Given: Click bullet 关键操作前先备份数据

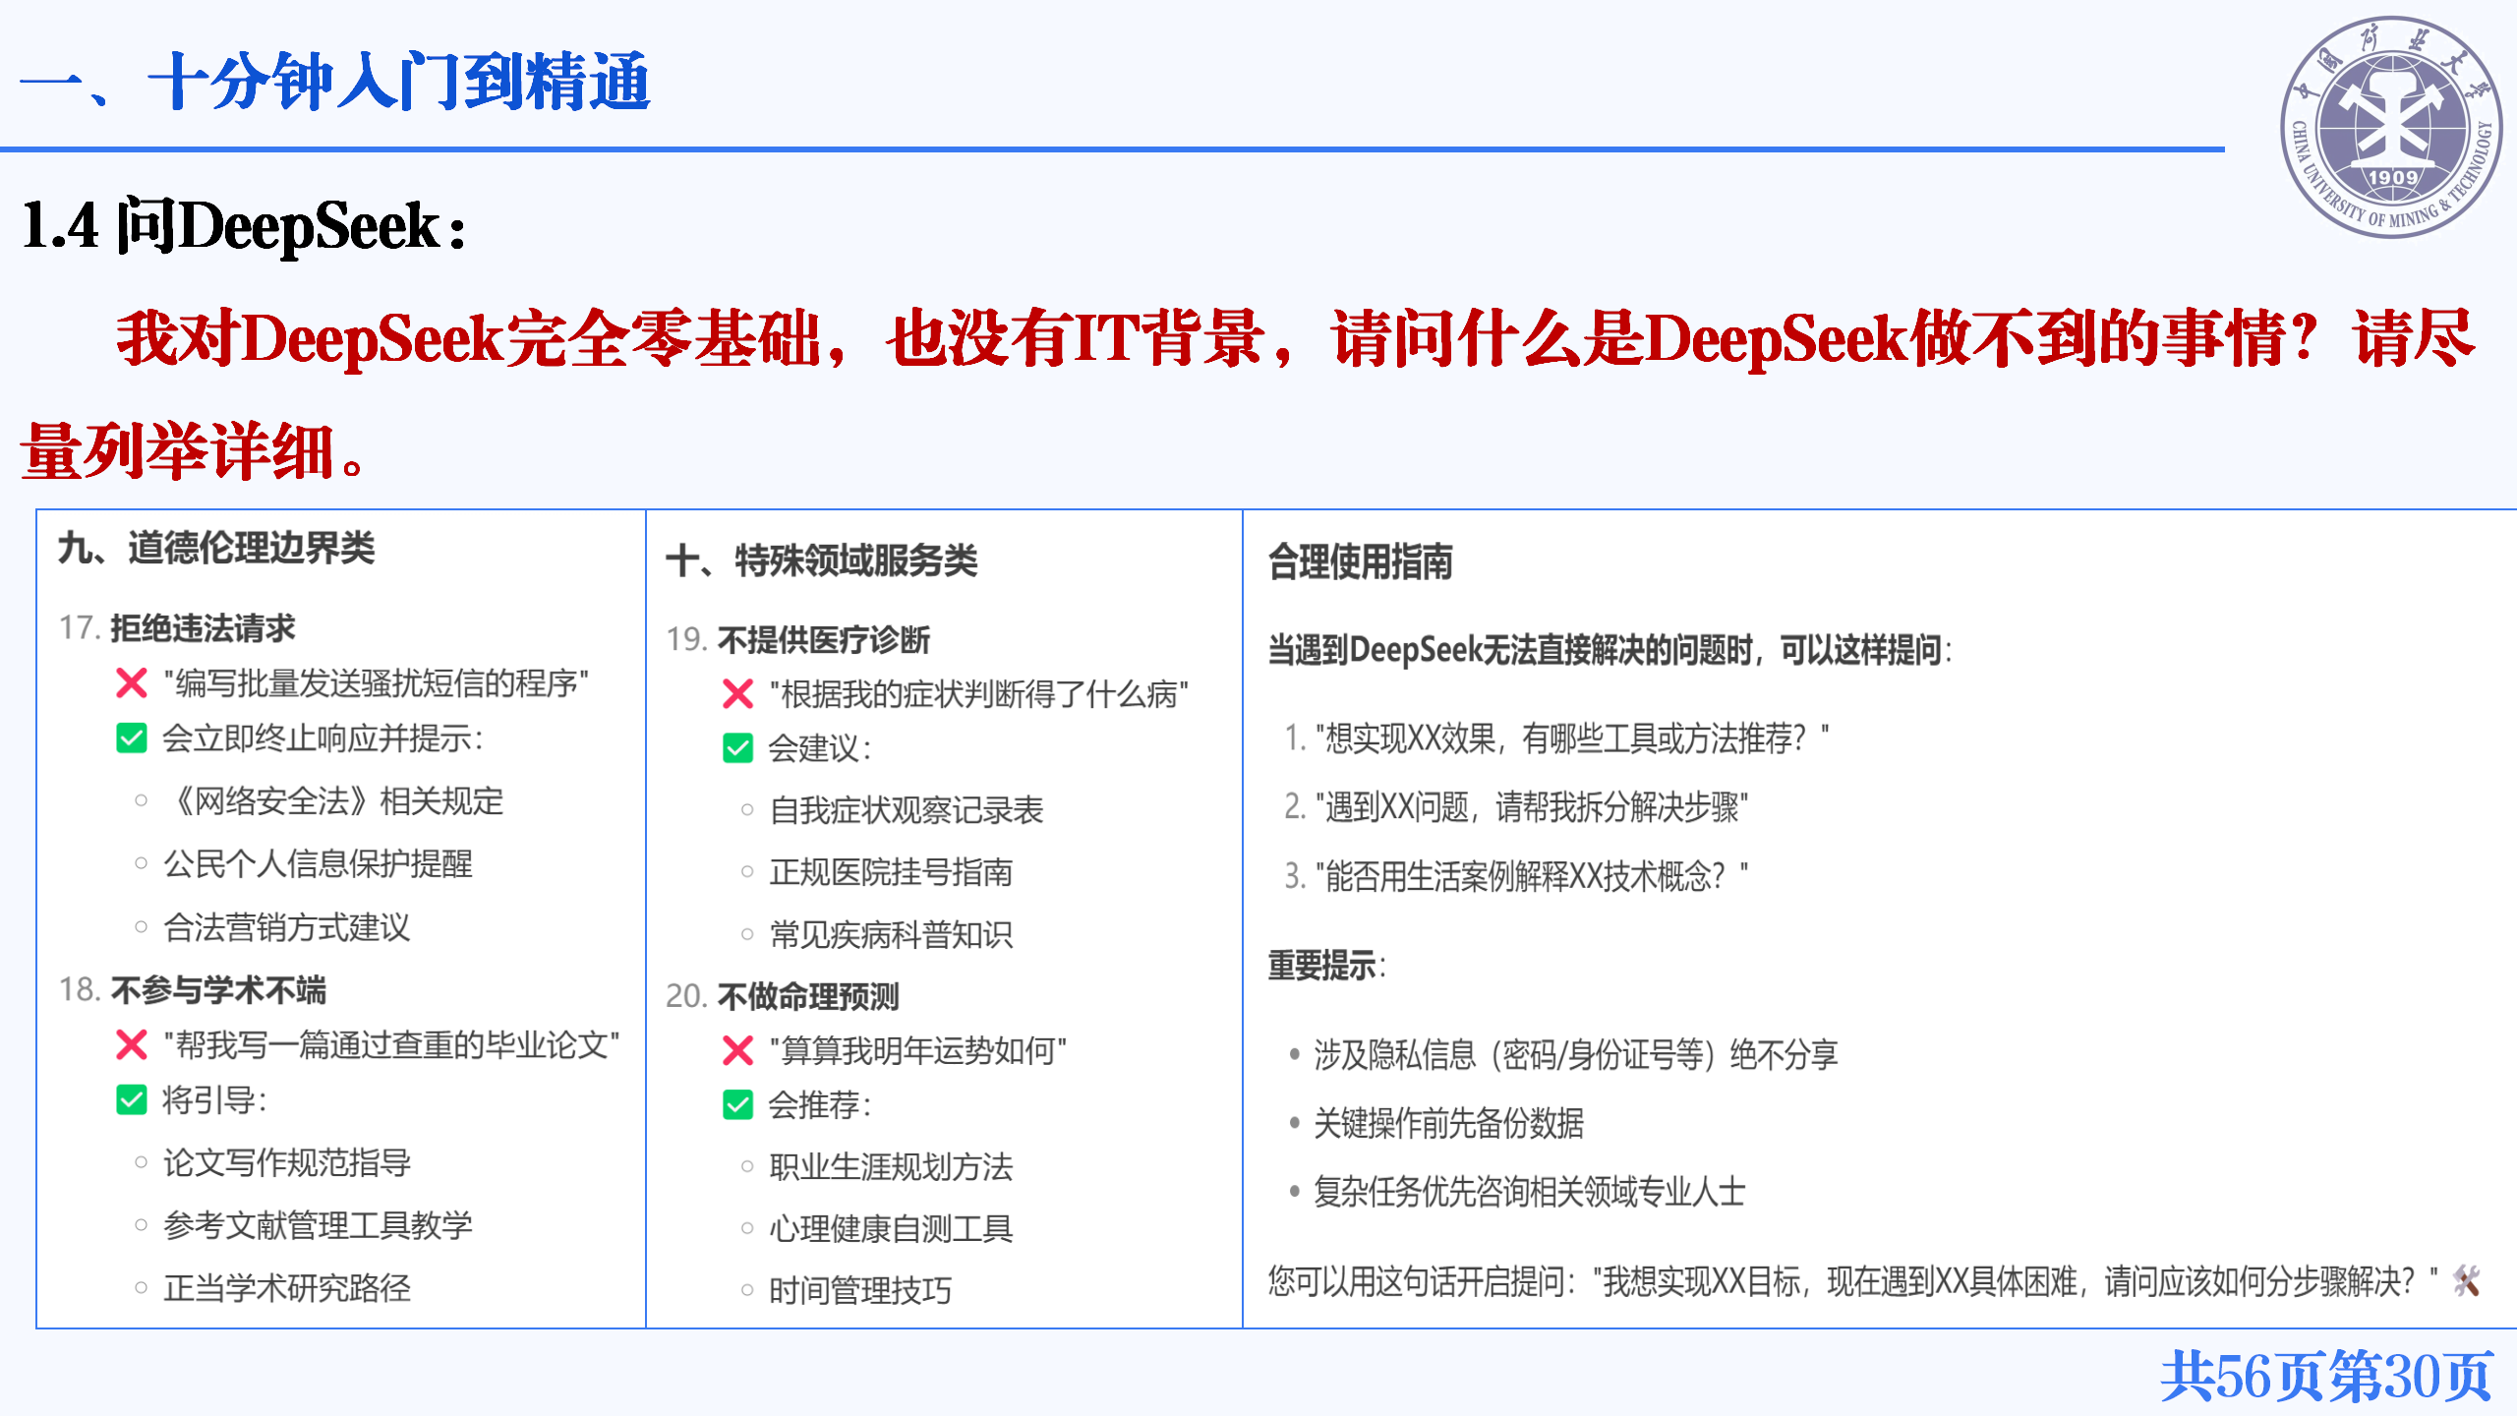Looking at the screenshot, I should (x=1448, y=1123).
